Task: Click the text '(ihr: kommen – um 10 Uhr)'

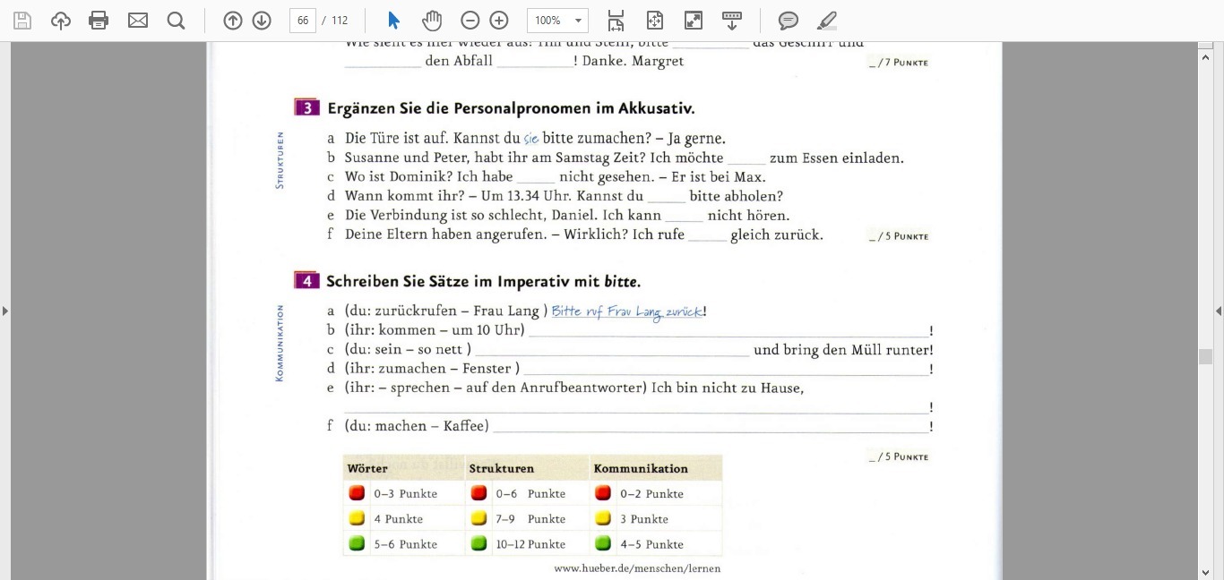Action: point(435,329)
